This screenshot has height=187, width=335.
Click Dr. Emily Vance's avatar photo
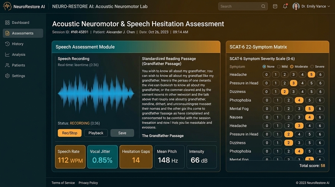click(296, 6)
